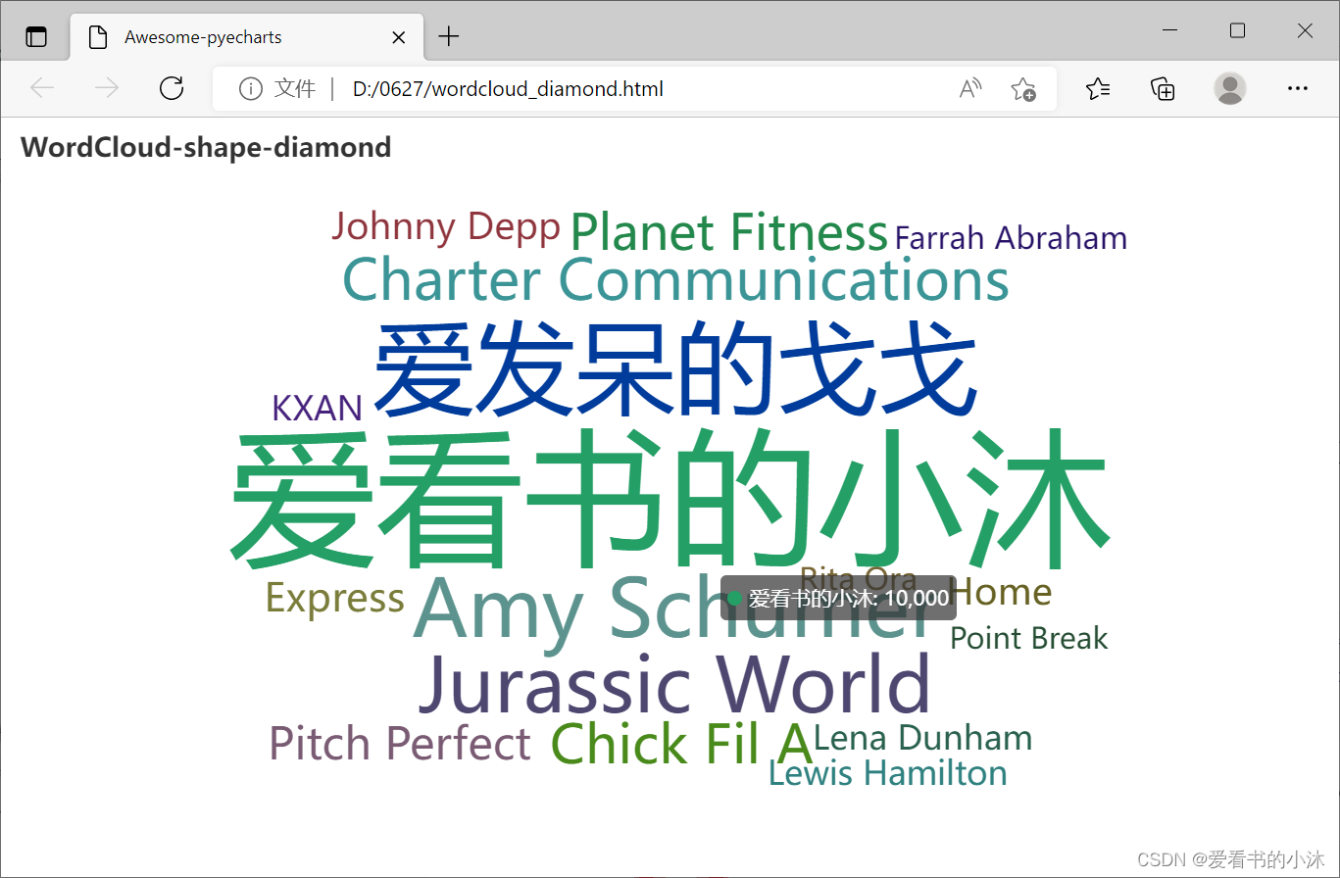Minimize the browser window
Screen dimensions: 1340x878
(x=1169, y=31)
